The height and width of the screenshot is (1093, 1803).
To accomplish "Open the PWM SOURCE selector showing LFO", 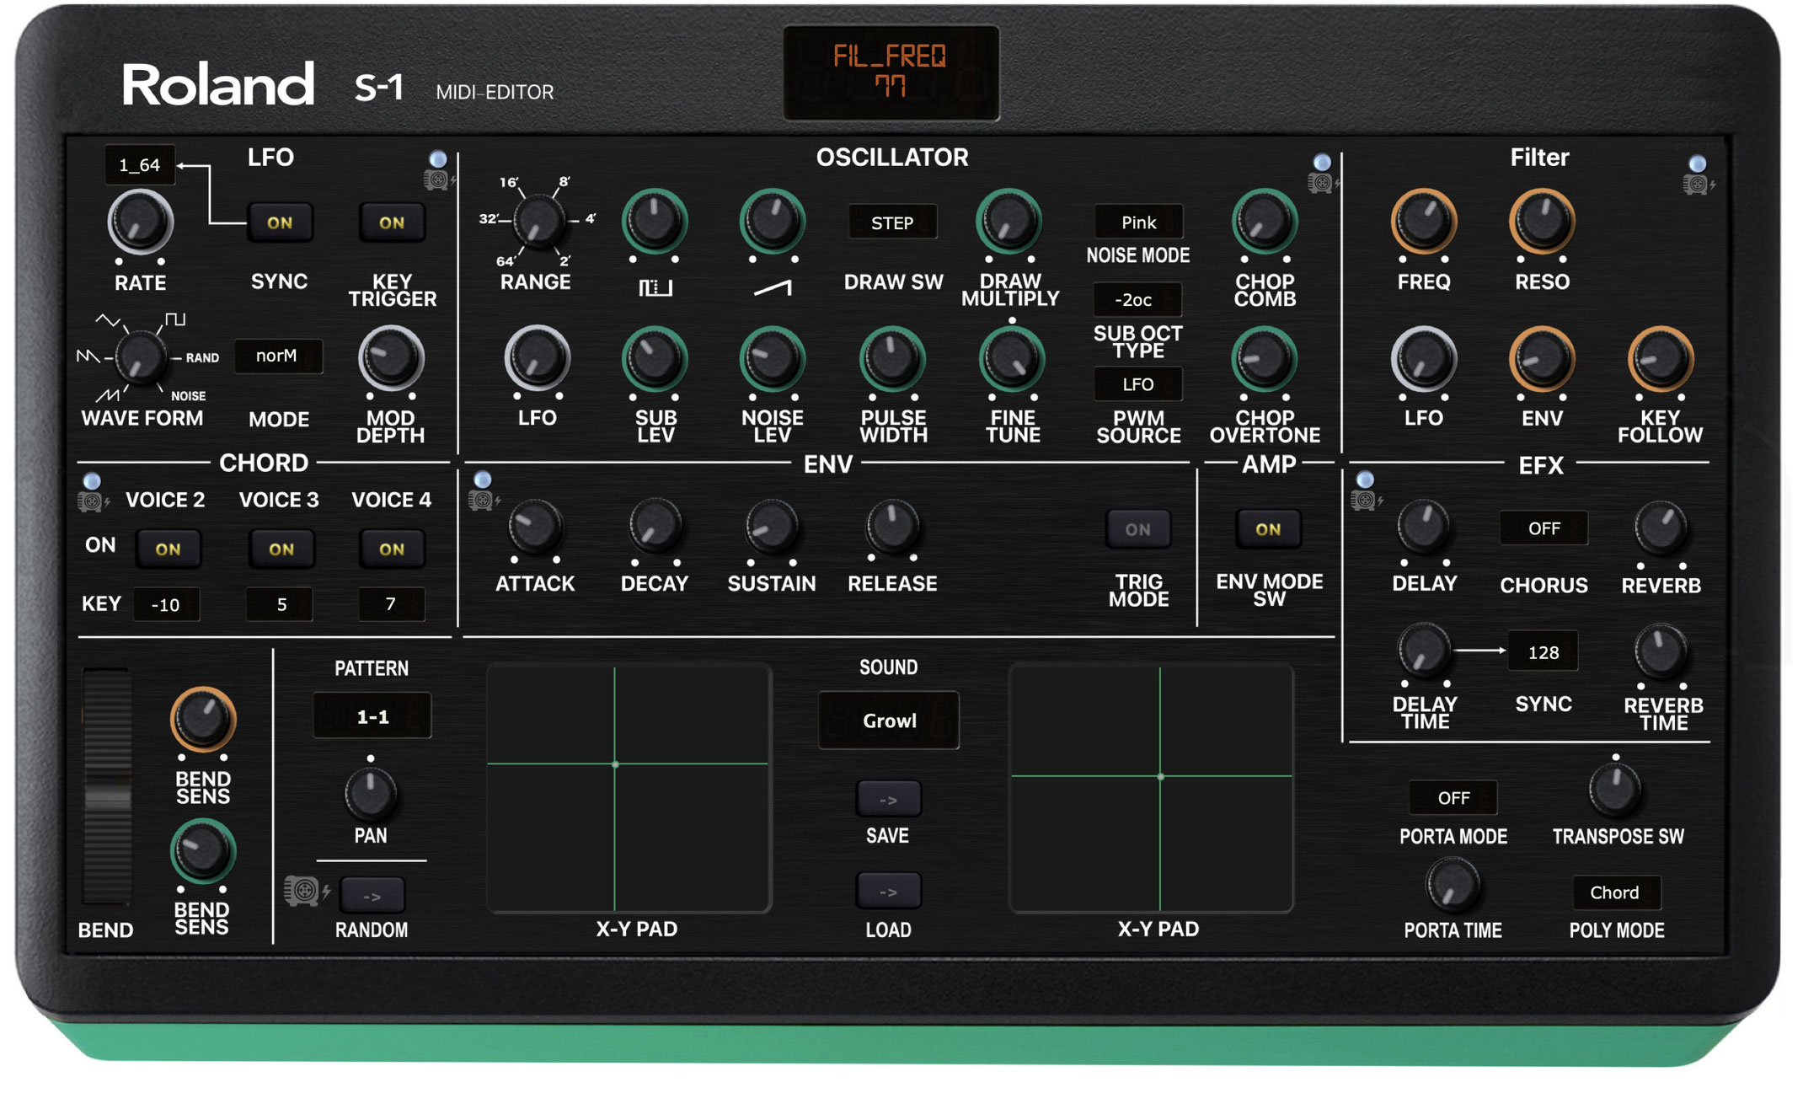I will click(1139, 384).
